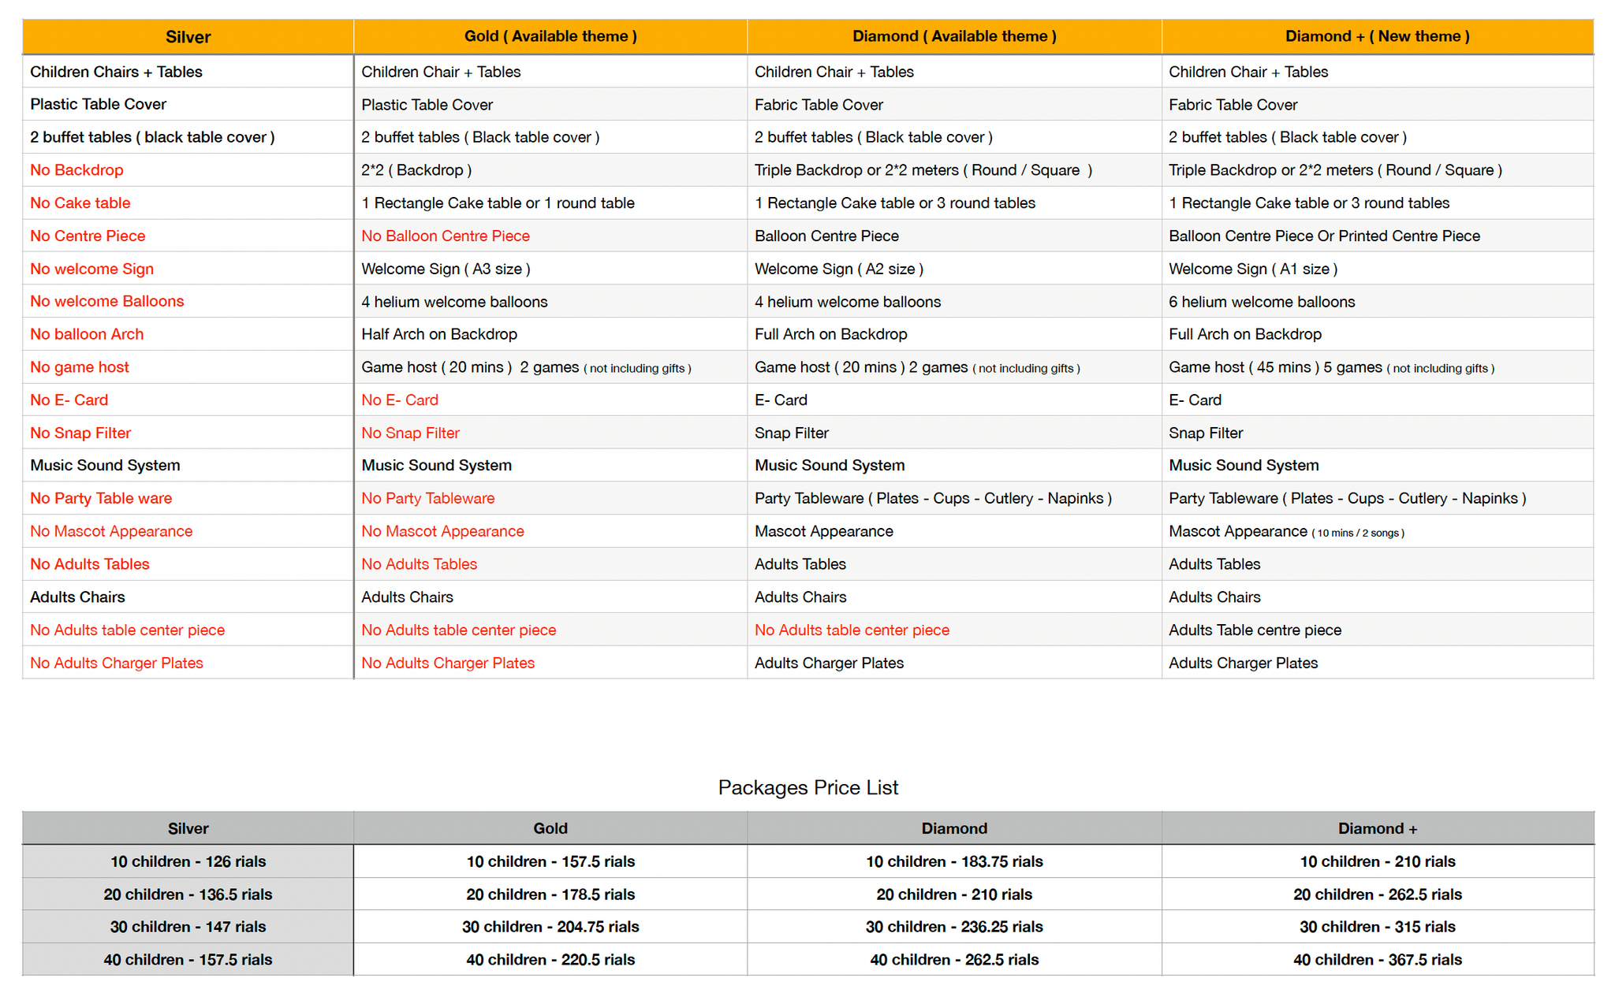Select Balloon Centre Piece Or Printed Centre Piece
This screenshot has width=1615, height=1000.
[1323, 236]
